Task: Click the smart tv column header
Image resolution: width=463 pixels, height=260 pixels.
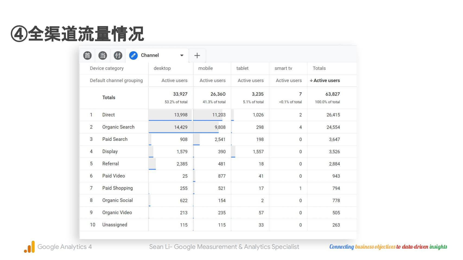Action: [x=283, y=68]
